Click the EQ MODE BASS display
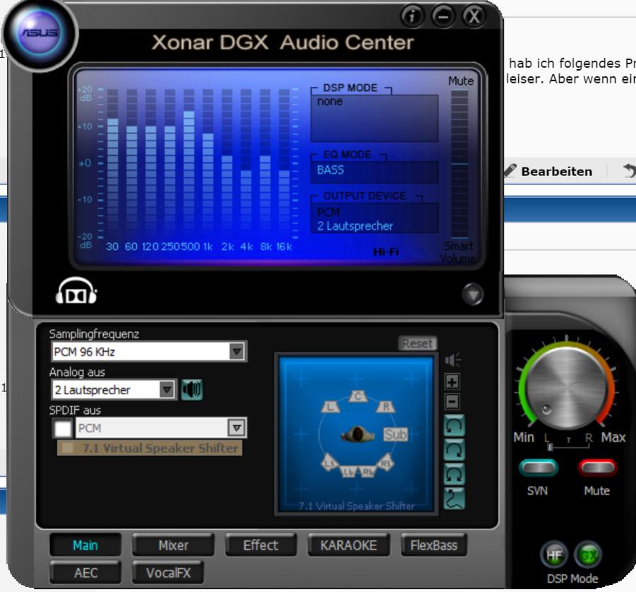 pos(374,172)
